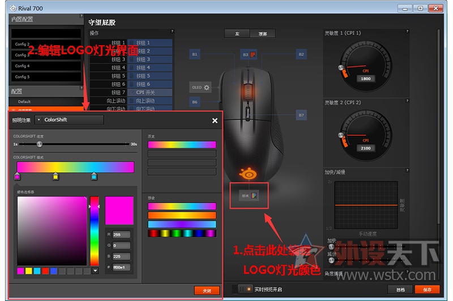Open the ColorShift lighting effect dropdown
This screenshot has height=301, width=453.
pyautogui.click(x=69, y=120)
